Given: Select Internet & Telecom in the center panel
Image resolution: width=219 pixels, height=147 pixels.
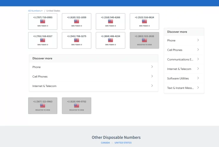Looking at the screenshot, I should (x=45, y=86).
